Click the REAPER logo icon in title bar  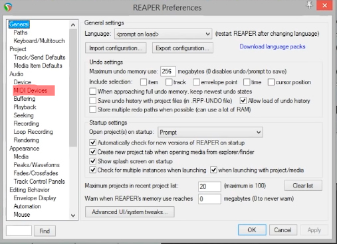coord(8,7)
